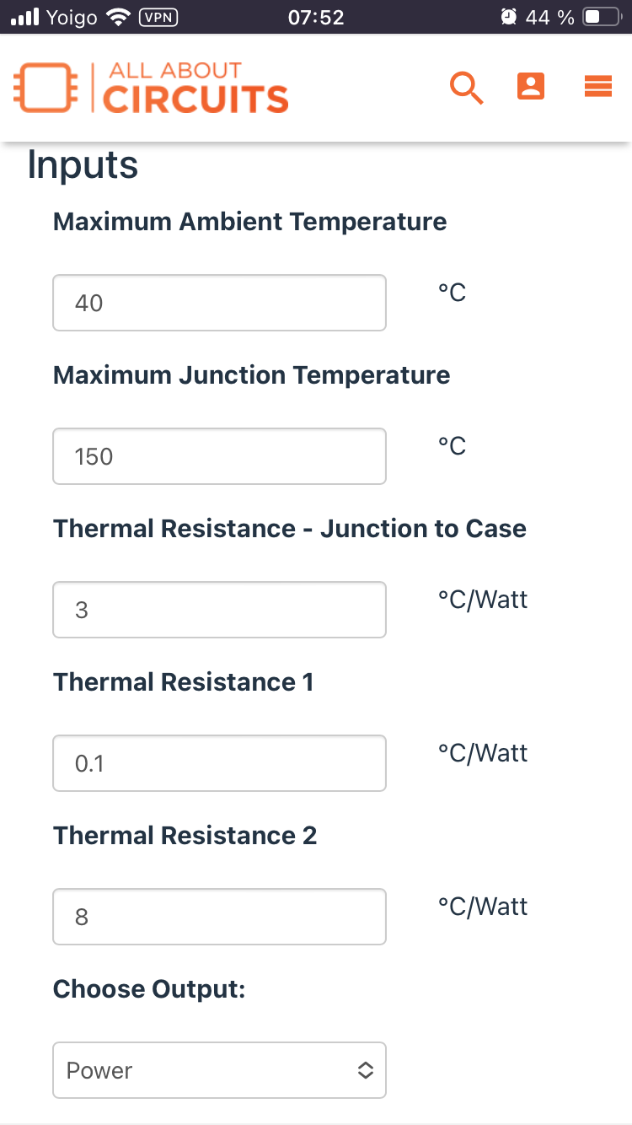Expand the Choose Output dropdown
Viewport: 632px width, 1125px height.
click(219, 1070)
